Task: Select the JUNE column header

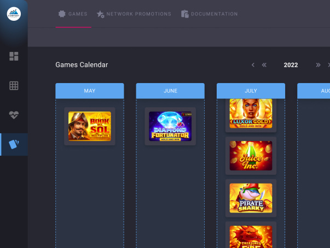Action: 170,91
